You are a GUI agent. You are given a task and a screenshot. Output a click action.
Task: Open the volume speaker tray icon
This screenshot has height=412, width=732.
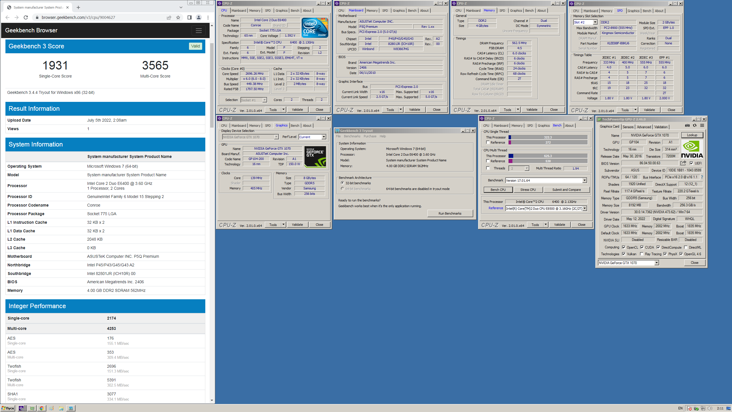710,408
